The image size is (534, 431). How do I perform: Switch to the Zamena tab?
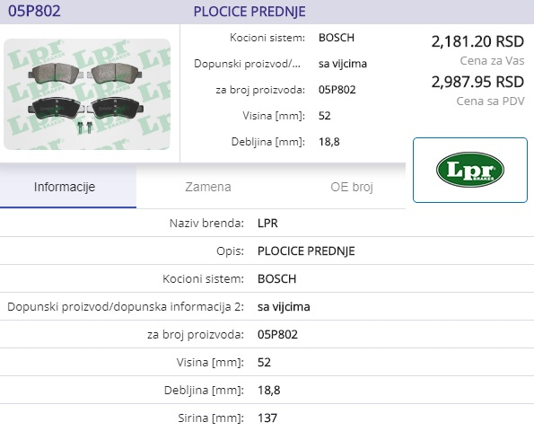click(208, 187)
